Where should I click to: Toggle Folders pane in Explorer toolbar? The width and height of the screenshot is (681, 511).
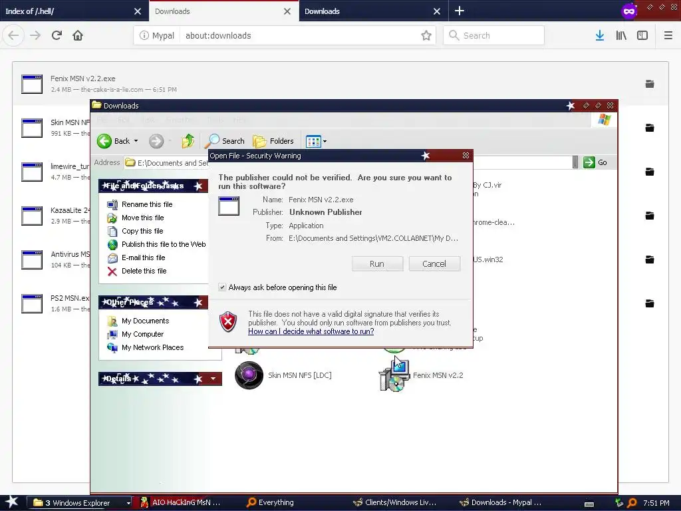click(x=273, y=141)
